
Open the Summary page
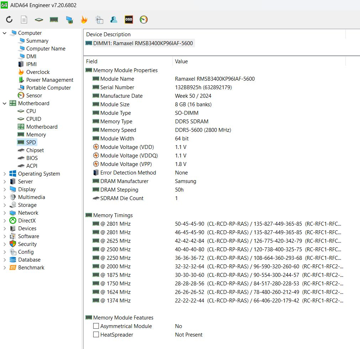37,41
